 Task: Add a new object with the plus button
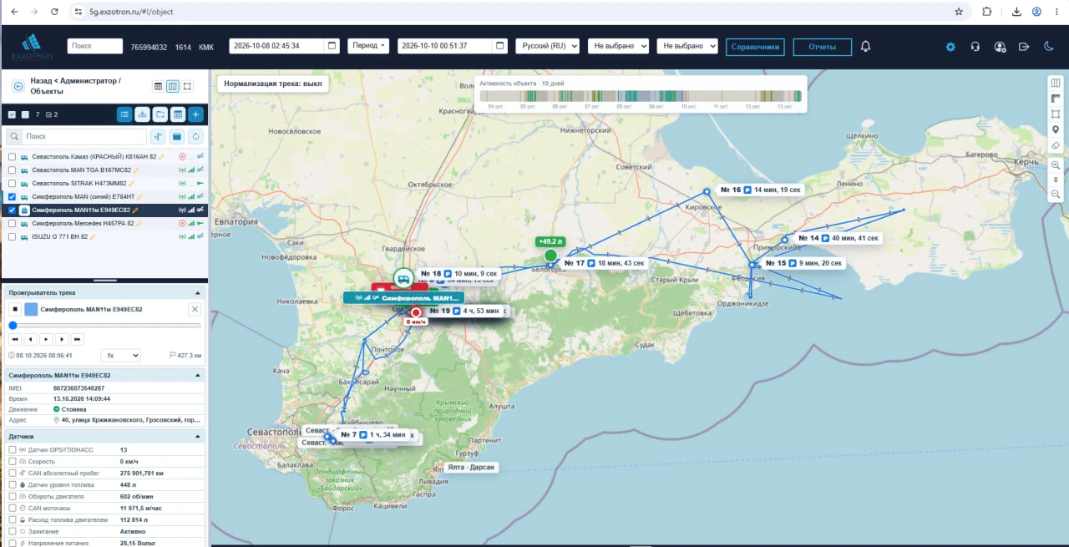[x=195, y=114]
